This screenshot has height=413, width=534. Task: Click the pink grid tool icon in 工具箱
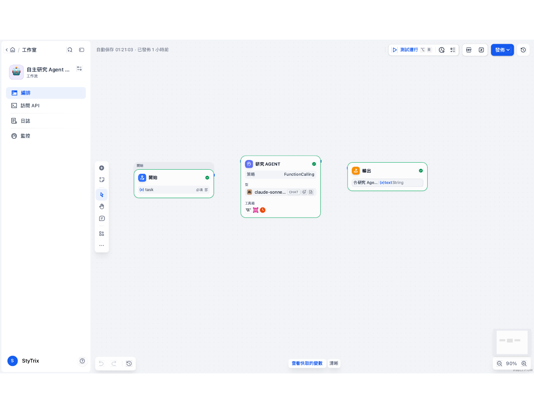pyautogui.click(x=256, y=210)
